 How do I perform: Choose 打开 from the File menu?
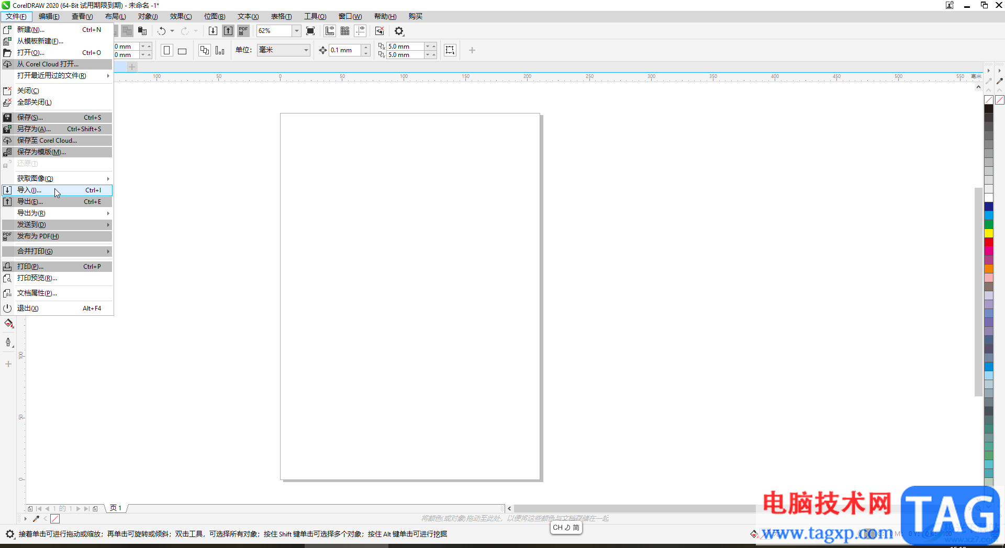57,53
